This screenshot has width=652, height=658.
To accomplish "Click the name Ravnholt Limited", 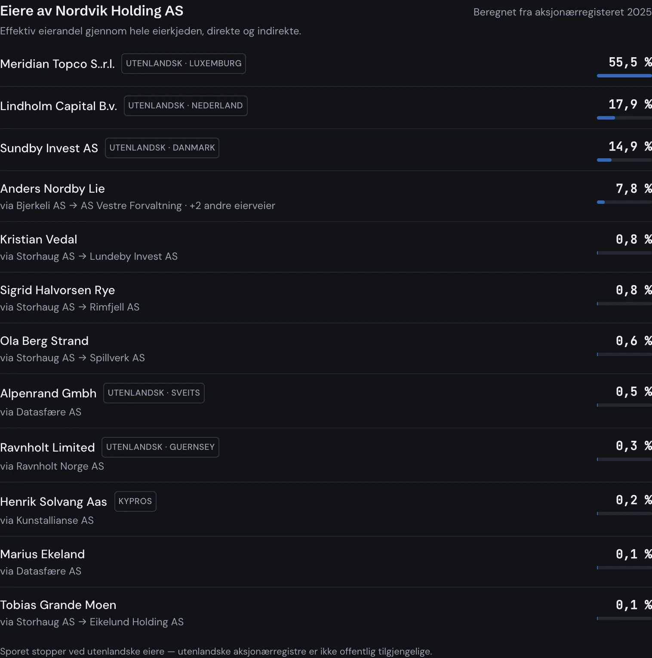I will pyautogui.click(x=47, y=448).
